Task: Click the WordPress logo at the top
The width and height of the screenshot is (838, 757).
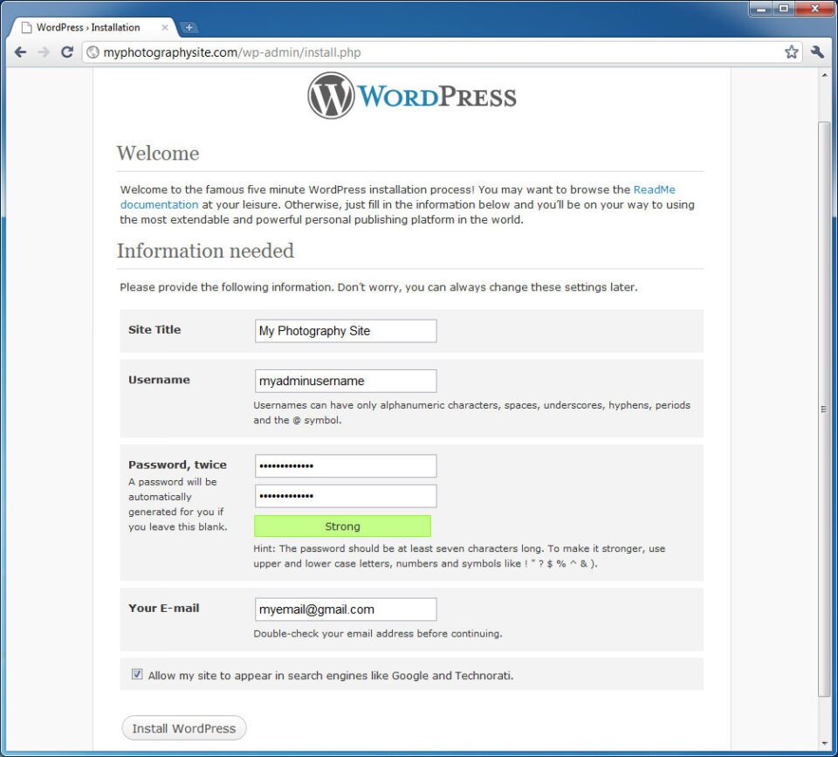Action: click(412, 96)
